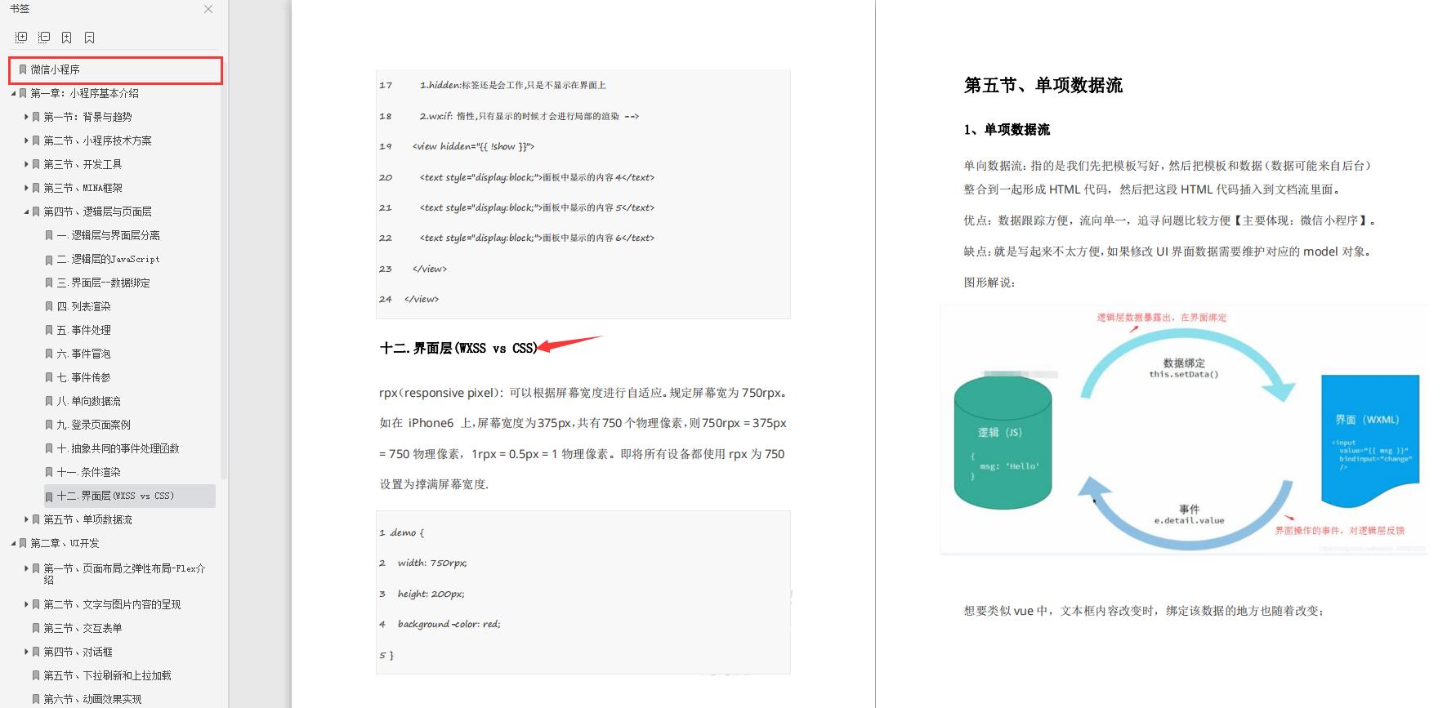Expand 第二节、文字与图片内容的呈现 arrow
1456x708 pixels.
point(26,605)
